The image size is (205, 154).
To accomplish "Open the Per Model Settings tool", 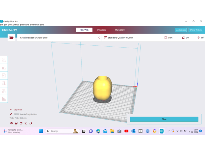I will [4, 91].
